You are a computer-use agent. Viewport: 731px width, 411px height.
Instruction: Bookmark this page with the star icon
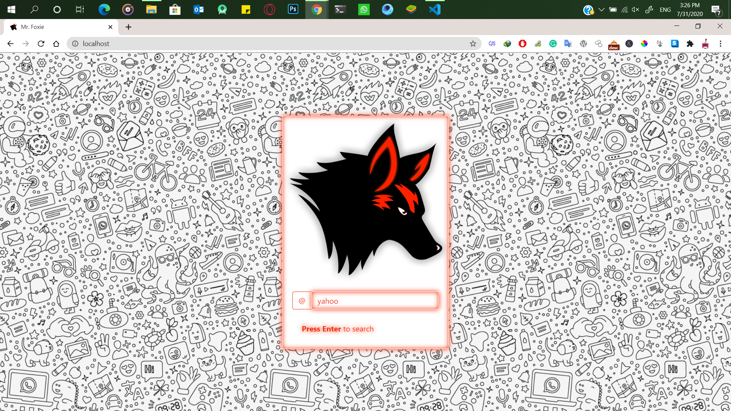tap(473, 44)
